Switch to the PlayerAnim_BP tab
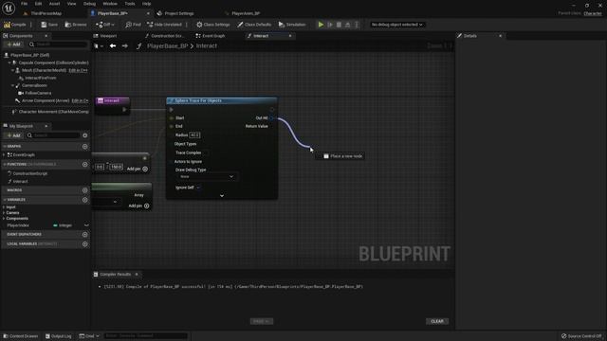The image size is (607, 341). coord(246,13)
